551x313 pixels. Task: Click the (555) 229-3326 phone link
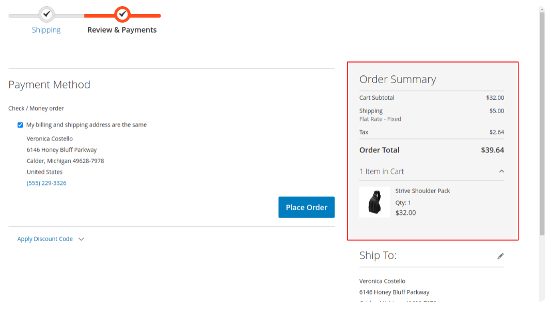[x=46, y=183]
